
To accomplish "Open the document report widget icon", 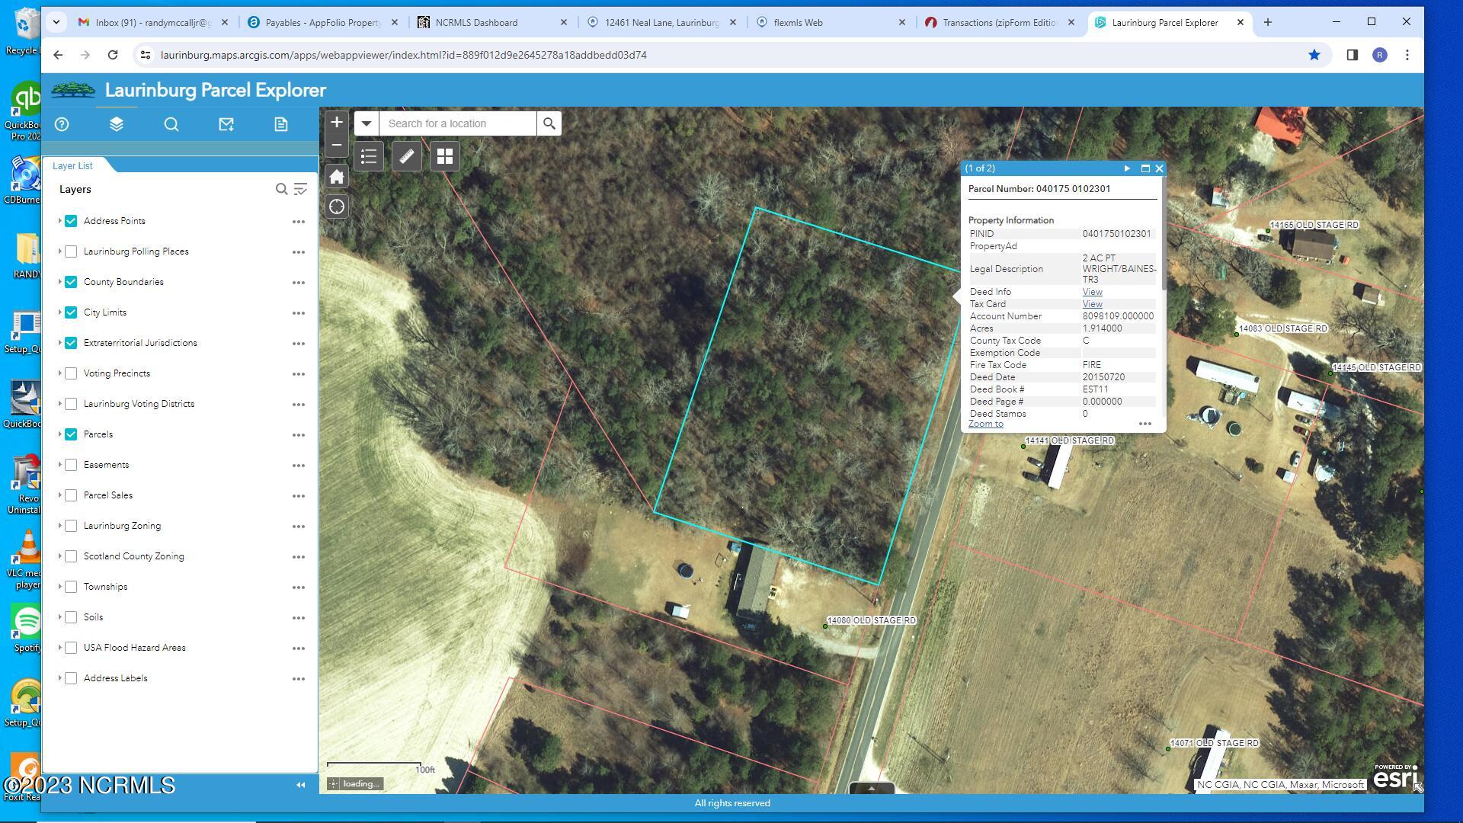I will [x=281, y=124].
